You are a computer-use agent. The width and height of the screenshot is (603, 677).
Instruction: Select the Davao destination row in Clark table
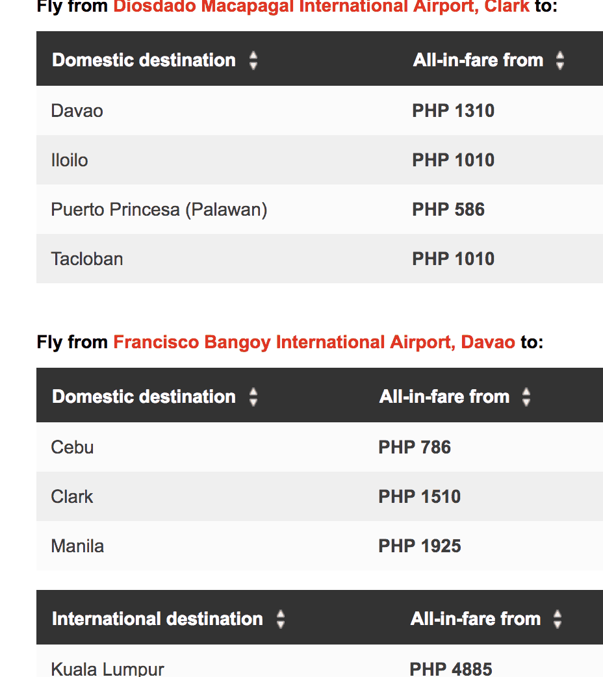[77, 111]
